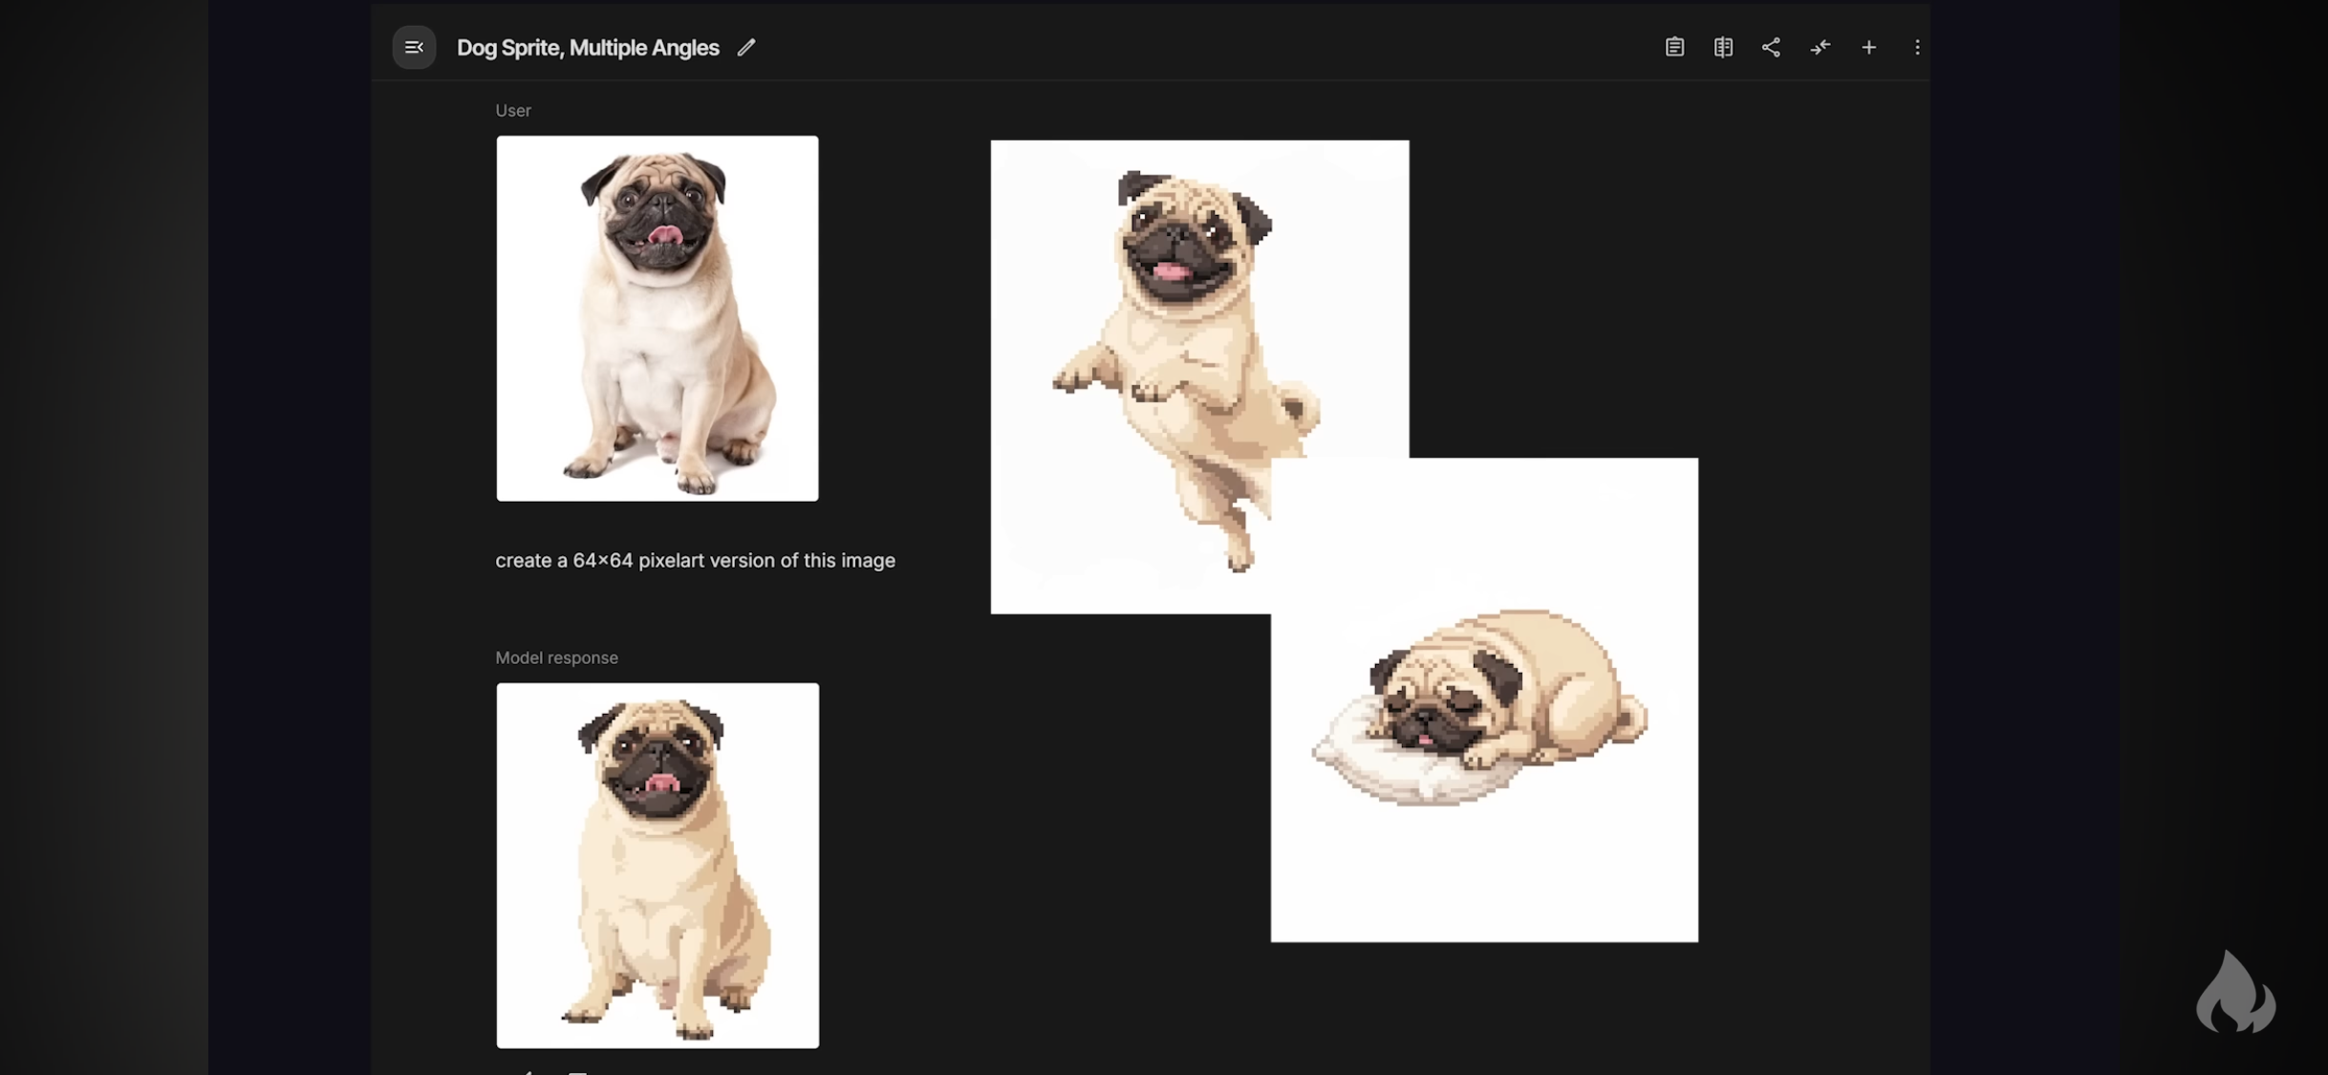The width and height of the screenshot is (2328, 1075).
Task: Click the collapse arrows icon in header
Action: 1820,47
